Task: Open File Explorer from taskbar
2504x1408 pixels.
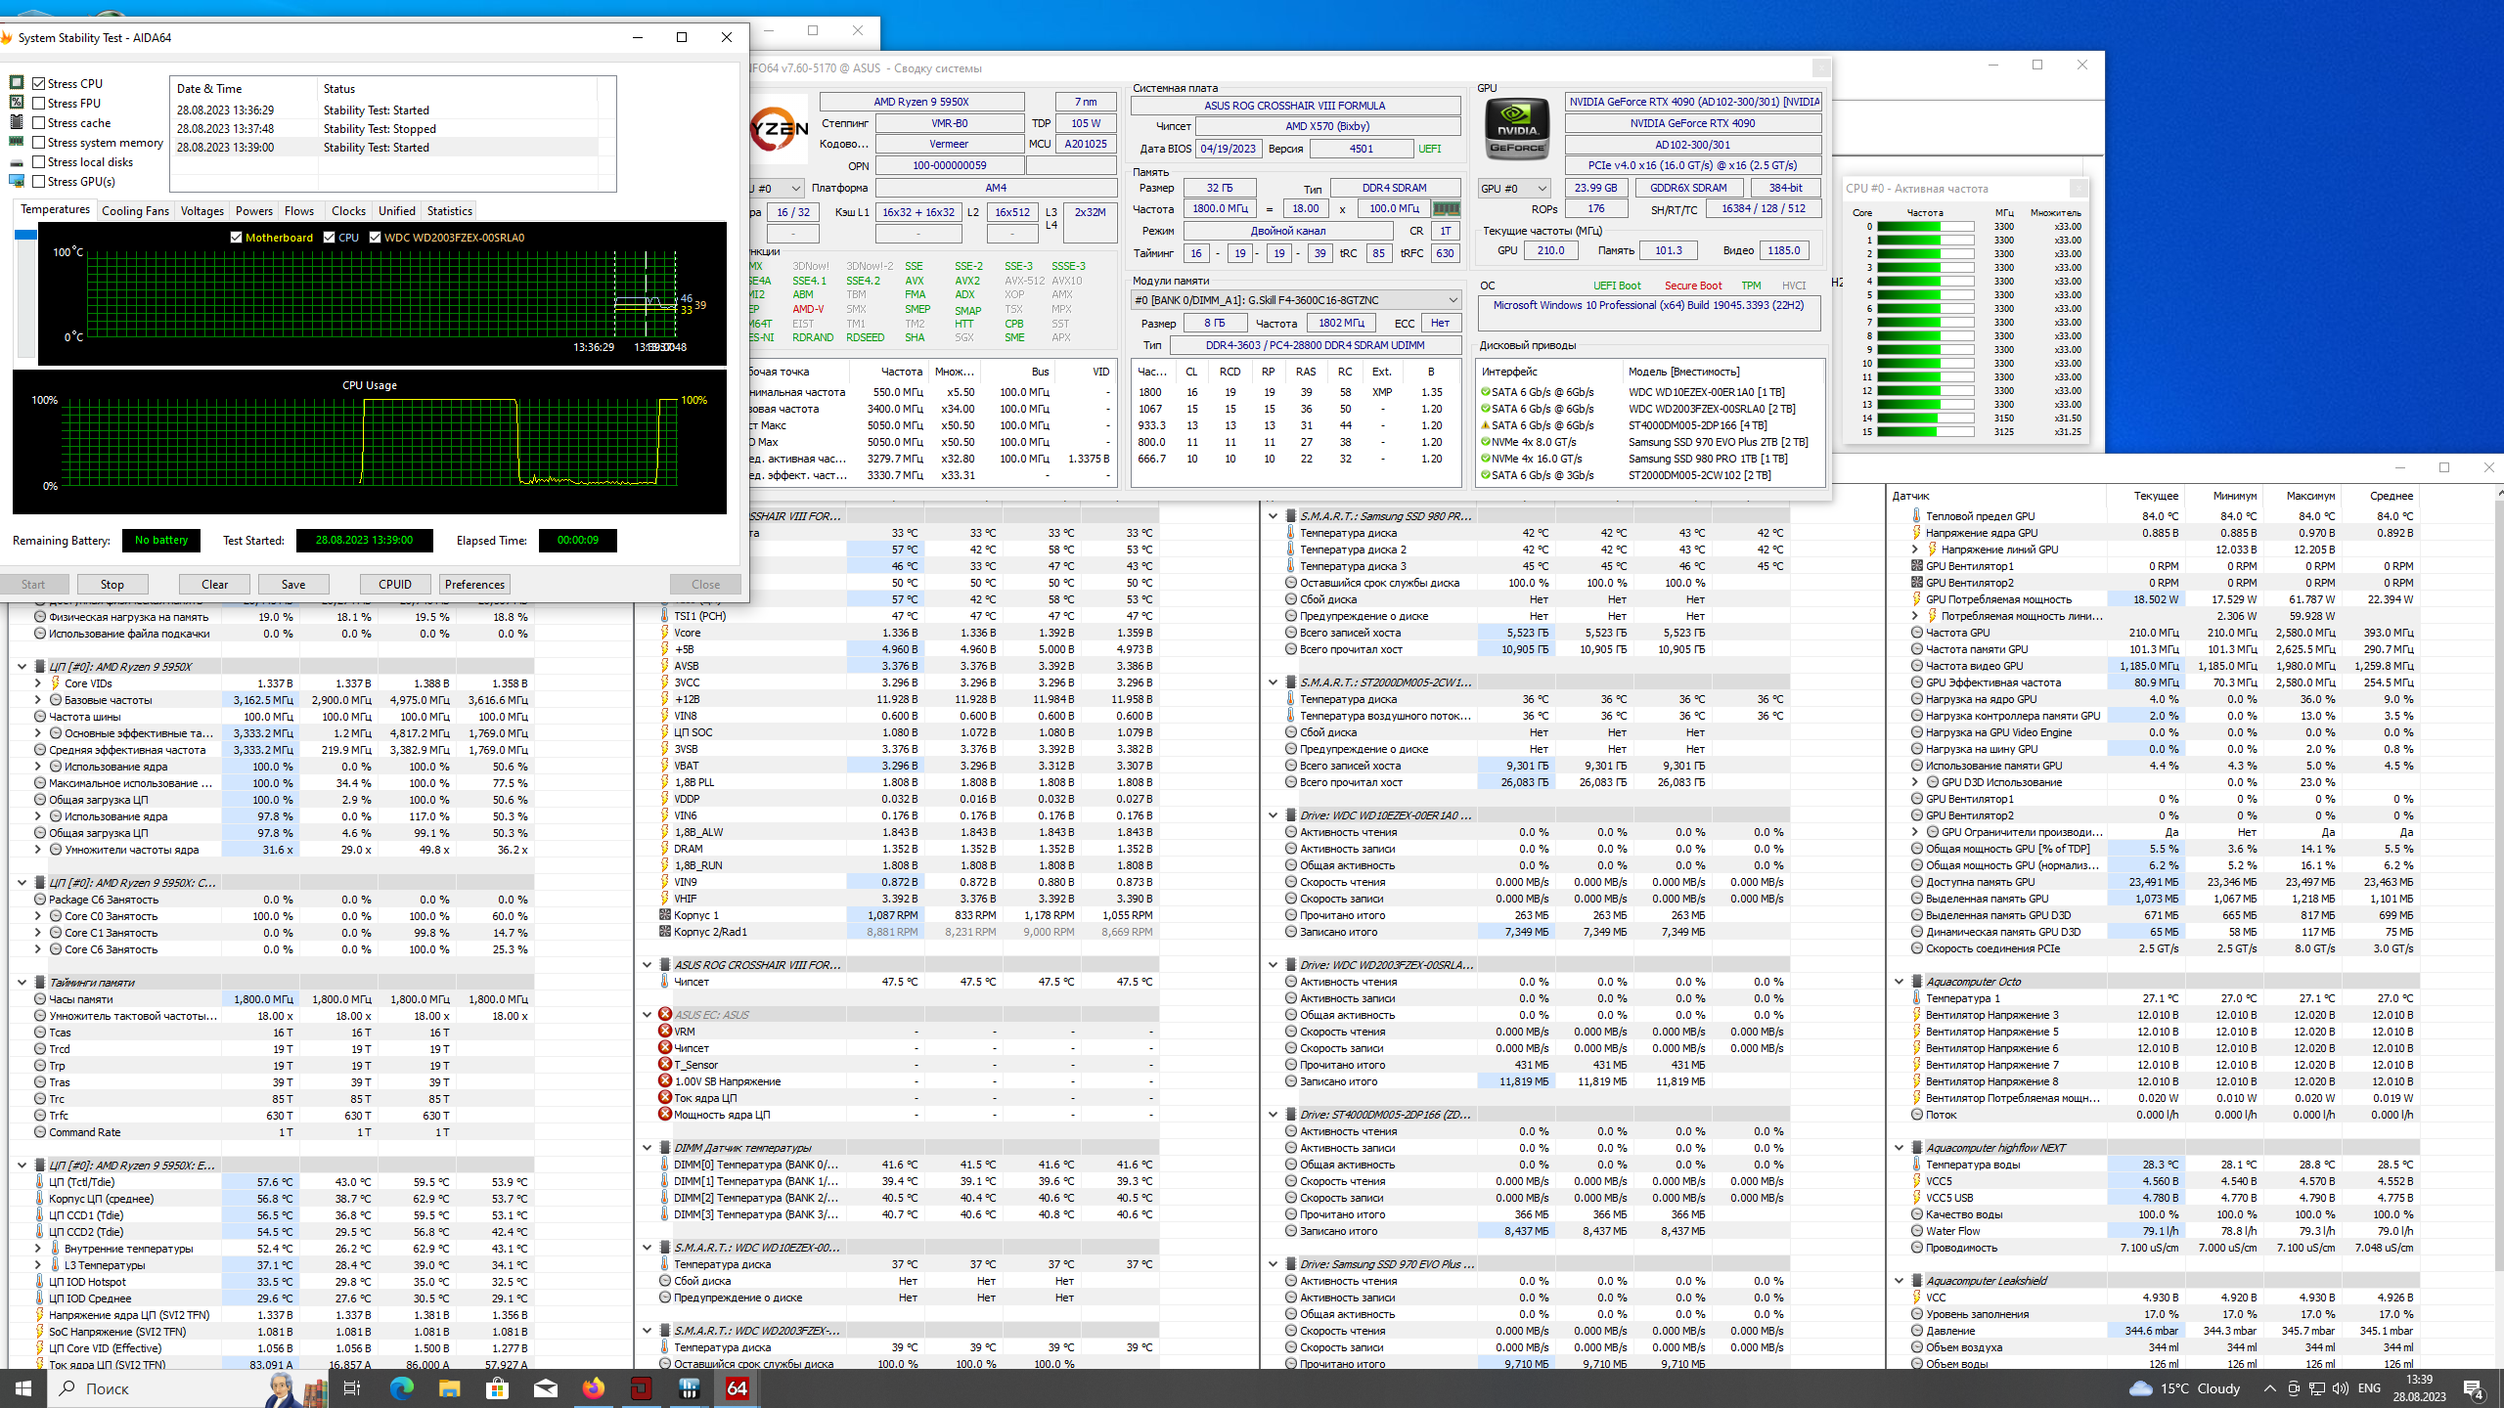Action: [x=449, y=1387]
